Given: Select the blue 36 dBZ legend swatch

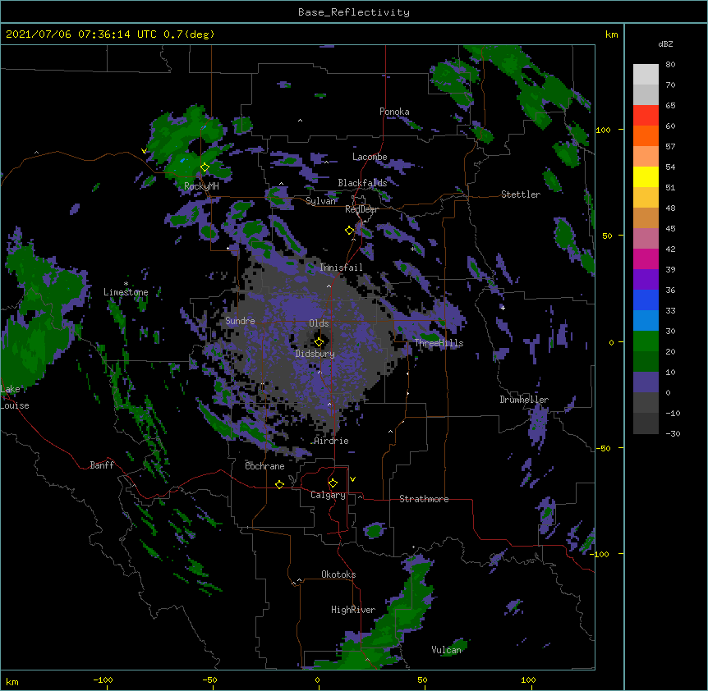Looking at the screenshot, I should coord(646,300).
